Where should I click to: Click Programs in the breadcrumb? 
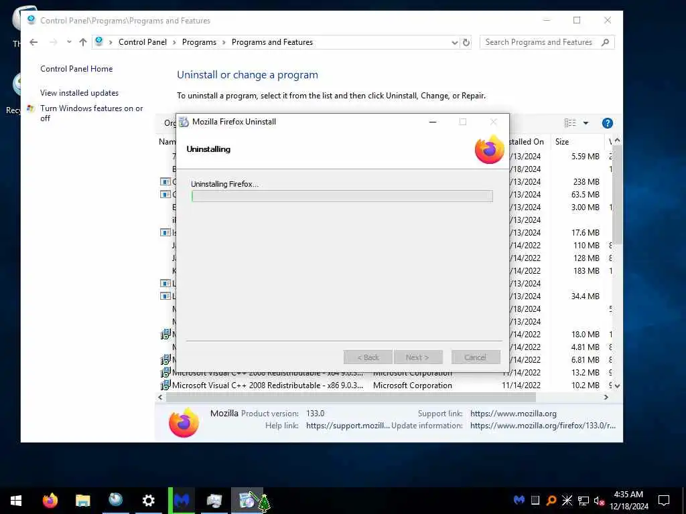pyautogui.click(x=199, y=42)
